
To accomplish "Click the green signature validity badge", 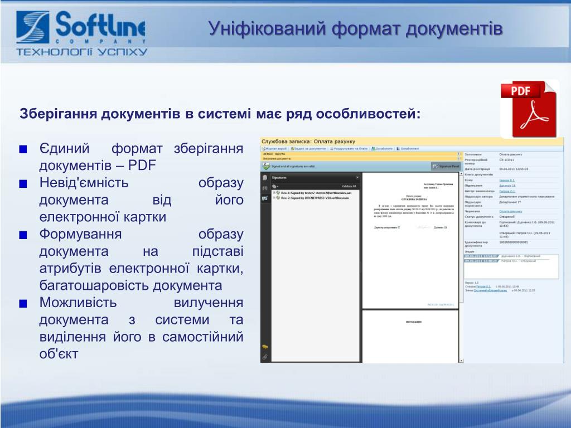I will 266,166.
